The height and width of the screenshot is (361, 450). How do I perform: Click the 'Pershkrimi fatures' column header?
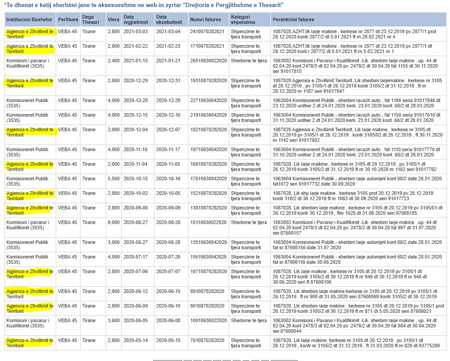point(293,20)
